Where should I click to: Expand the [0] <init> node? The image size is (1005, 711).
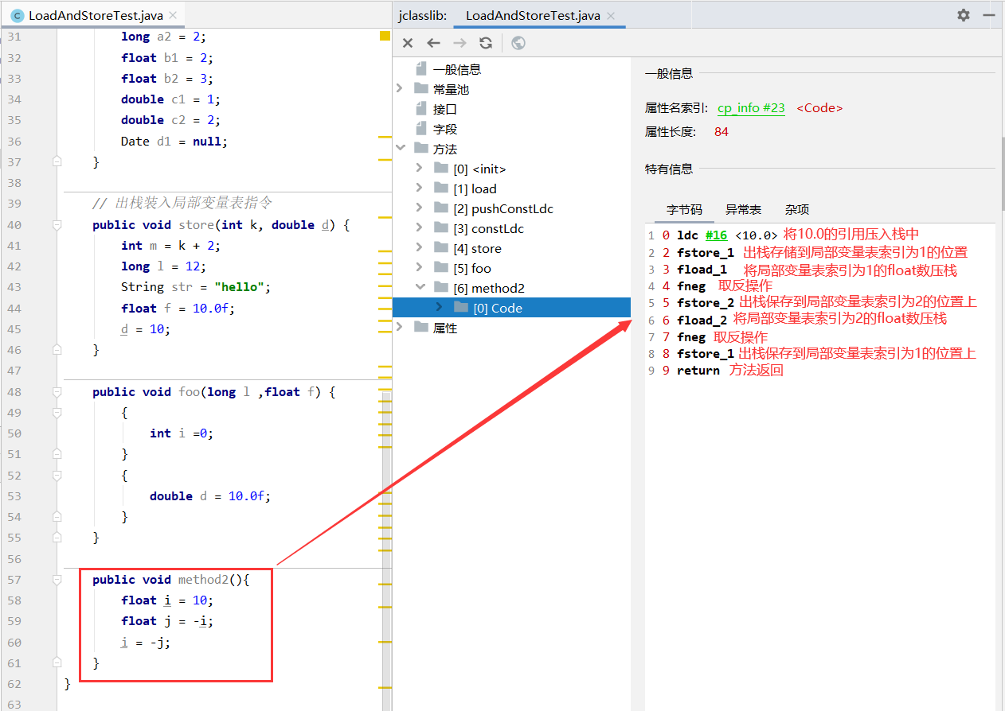tap(420, 168)
